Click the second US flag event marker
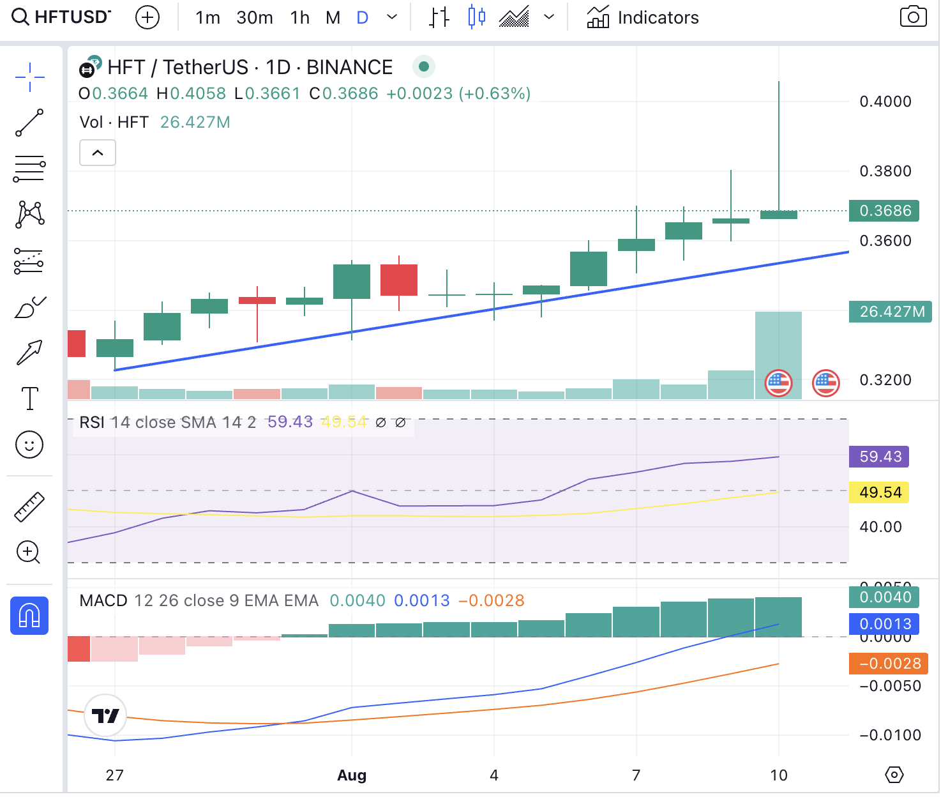 click(825, 383)
